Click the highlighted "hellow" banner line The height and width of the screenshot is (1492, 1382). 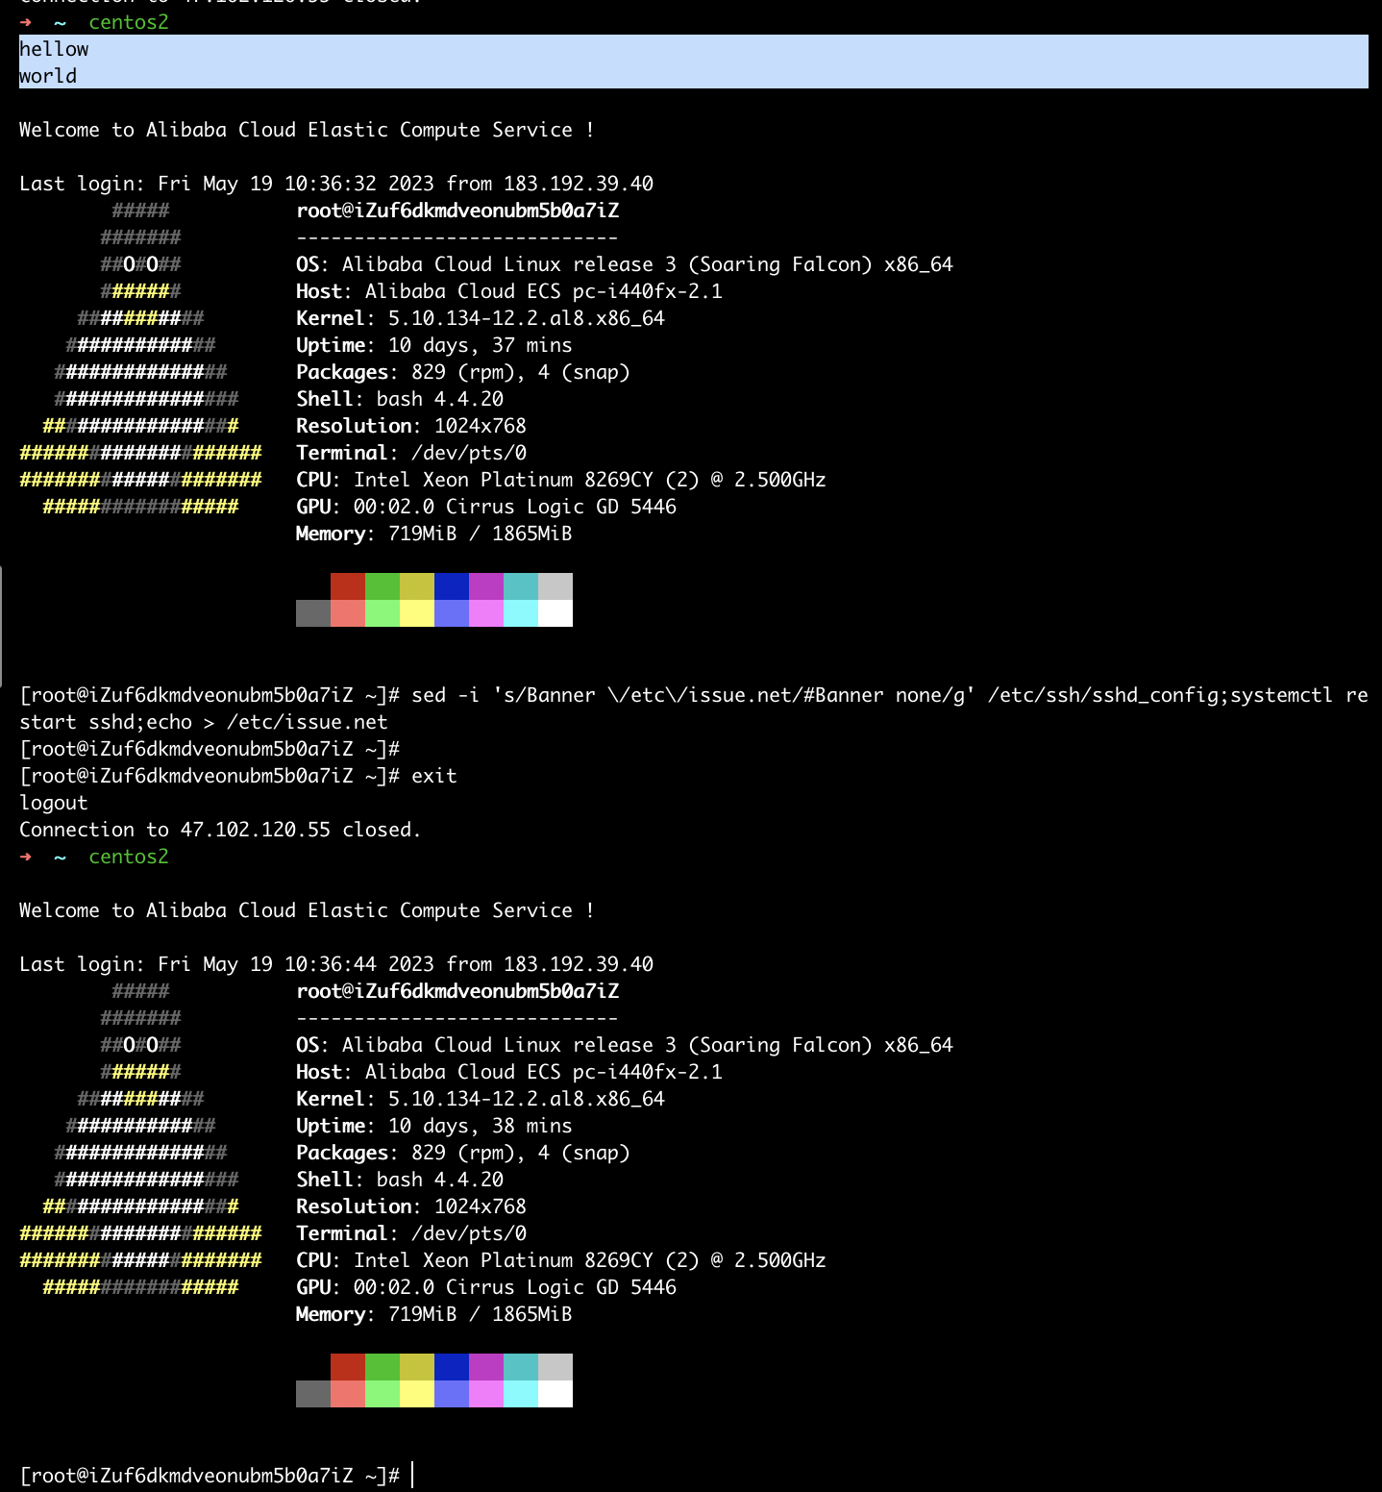(54, 49)
